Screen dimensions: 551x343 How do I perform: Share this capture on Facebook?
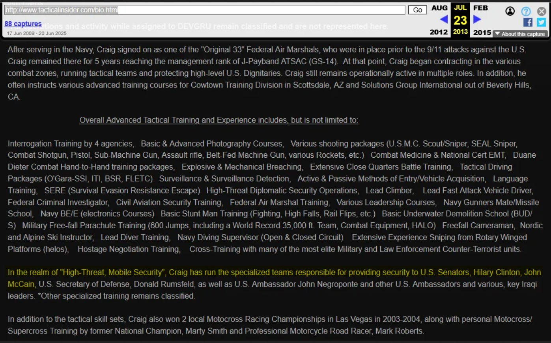pyautogui.click(x=528, y=22)
